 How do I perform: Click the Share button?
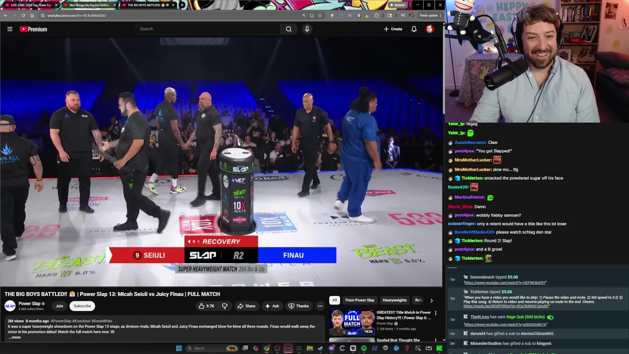click(246, 306)
